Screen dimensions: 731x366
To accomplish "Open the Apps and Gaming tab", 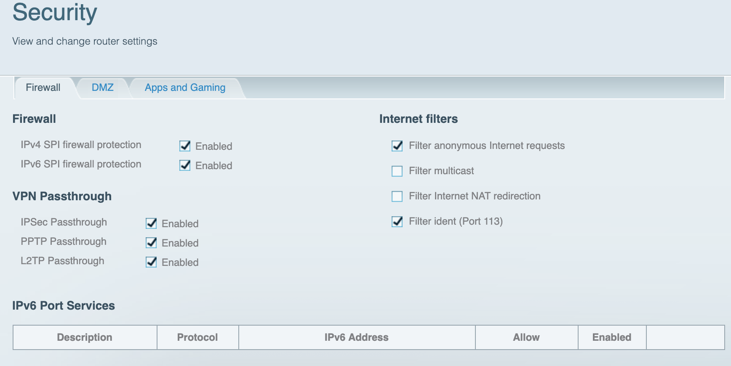I will [x=185, y=88].
